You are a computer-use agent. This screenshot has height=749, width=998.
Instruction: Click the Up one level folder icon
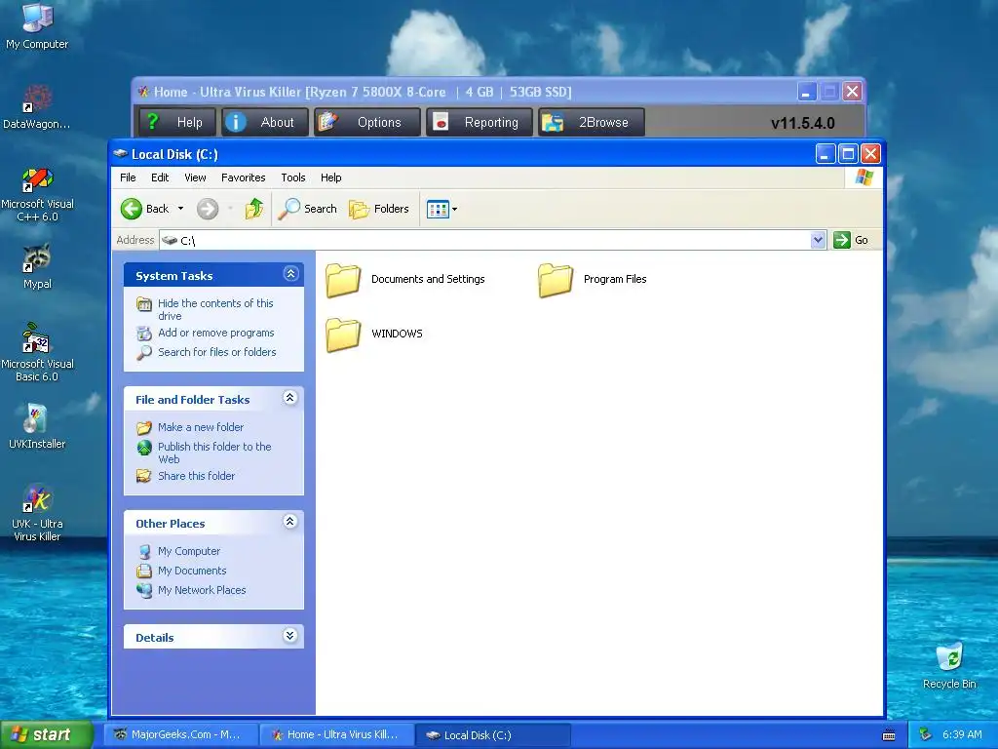(x=254, y=209)
